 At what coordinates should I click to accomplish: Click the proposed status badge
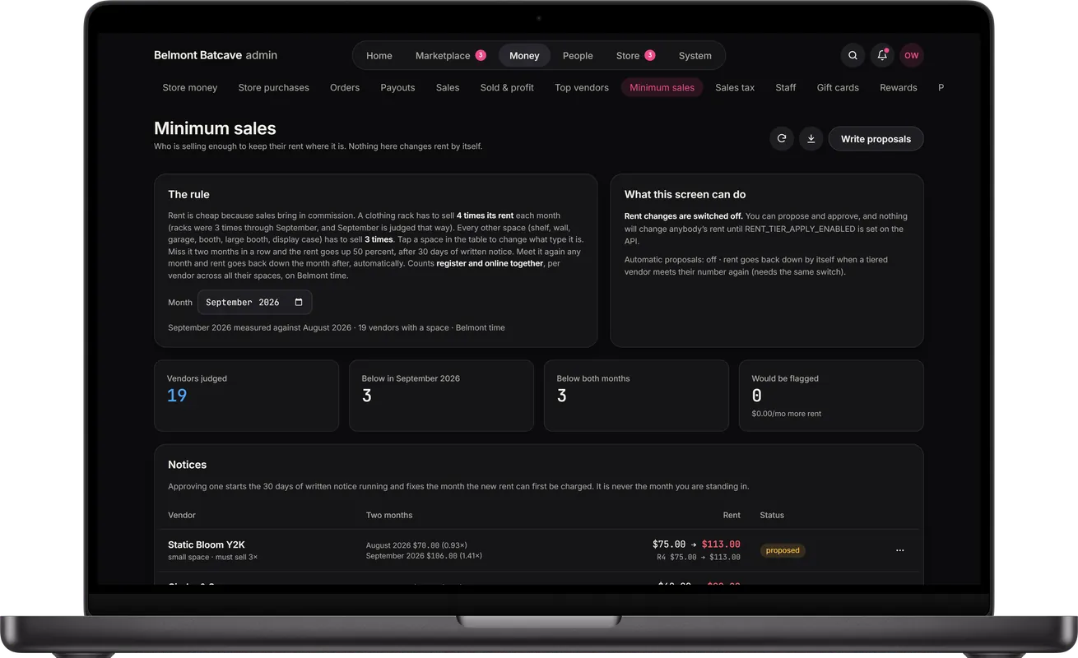pos(783,550)
